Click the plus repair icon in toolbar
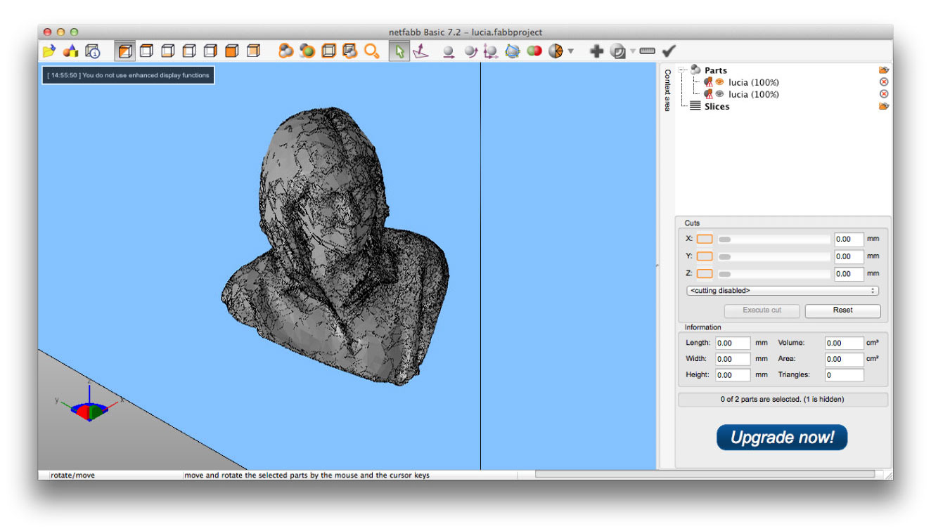 pos(596,51)
